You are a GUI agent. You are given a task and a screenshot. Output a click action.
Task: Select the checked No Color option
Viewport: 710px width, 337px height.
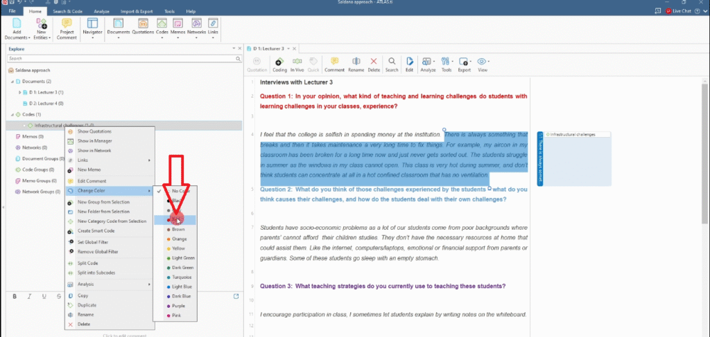[x=180, y=190]
